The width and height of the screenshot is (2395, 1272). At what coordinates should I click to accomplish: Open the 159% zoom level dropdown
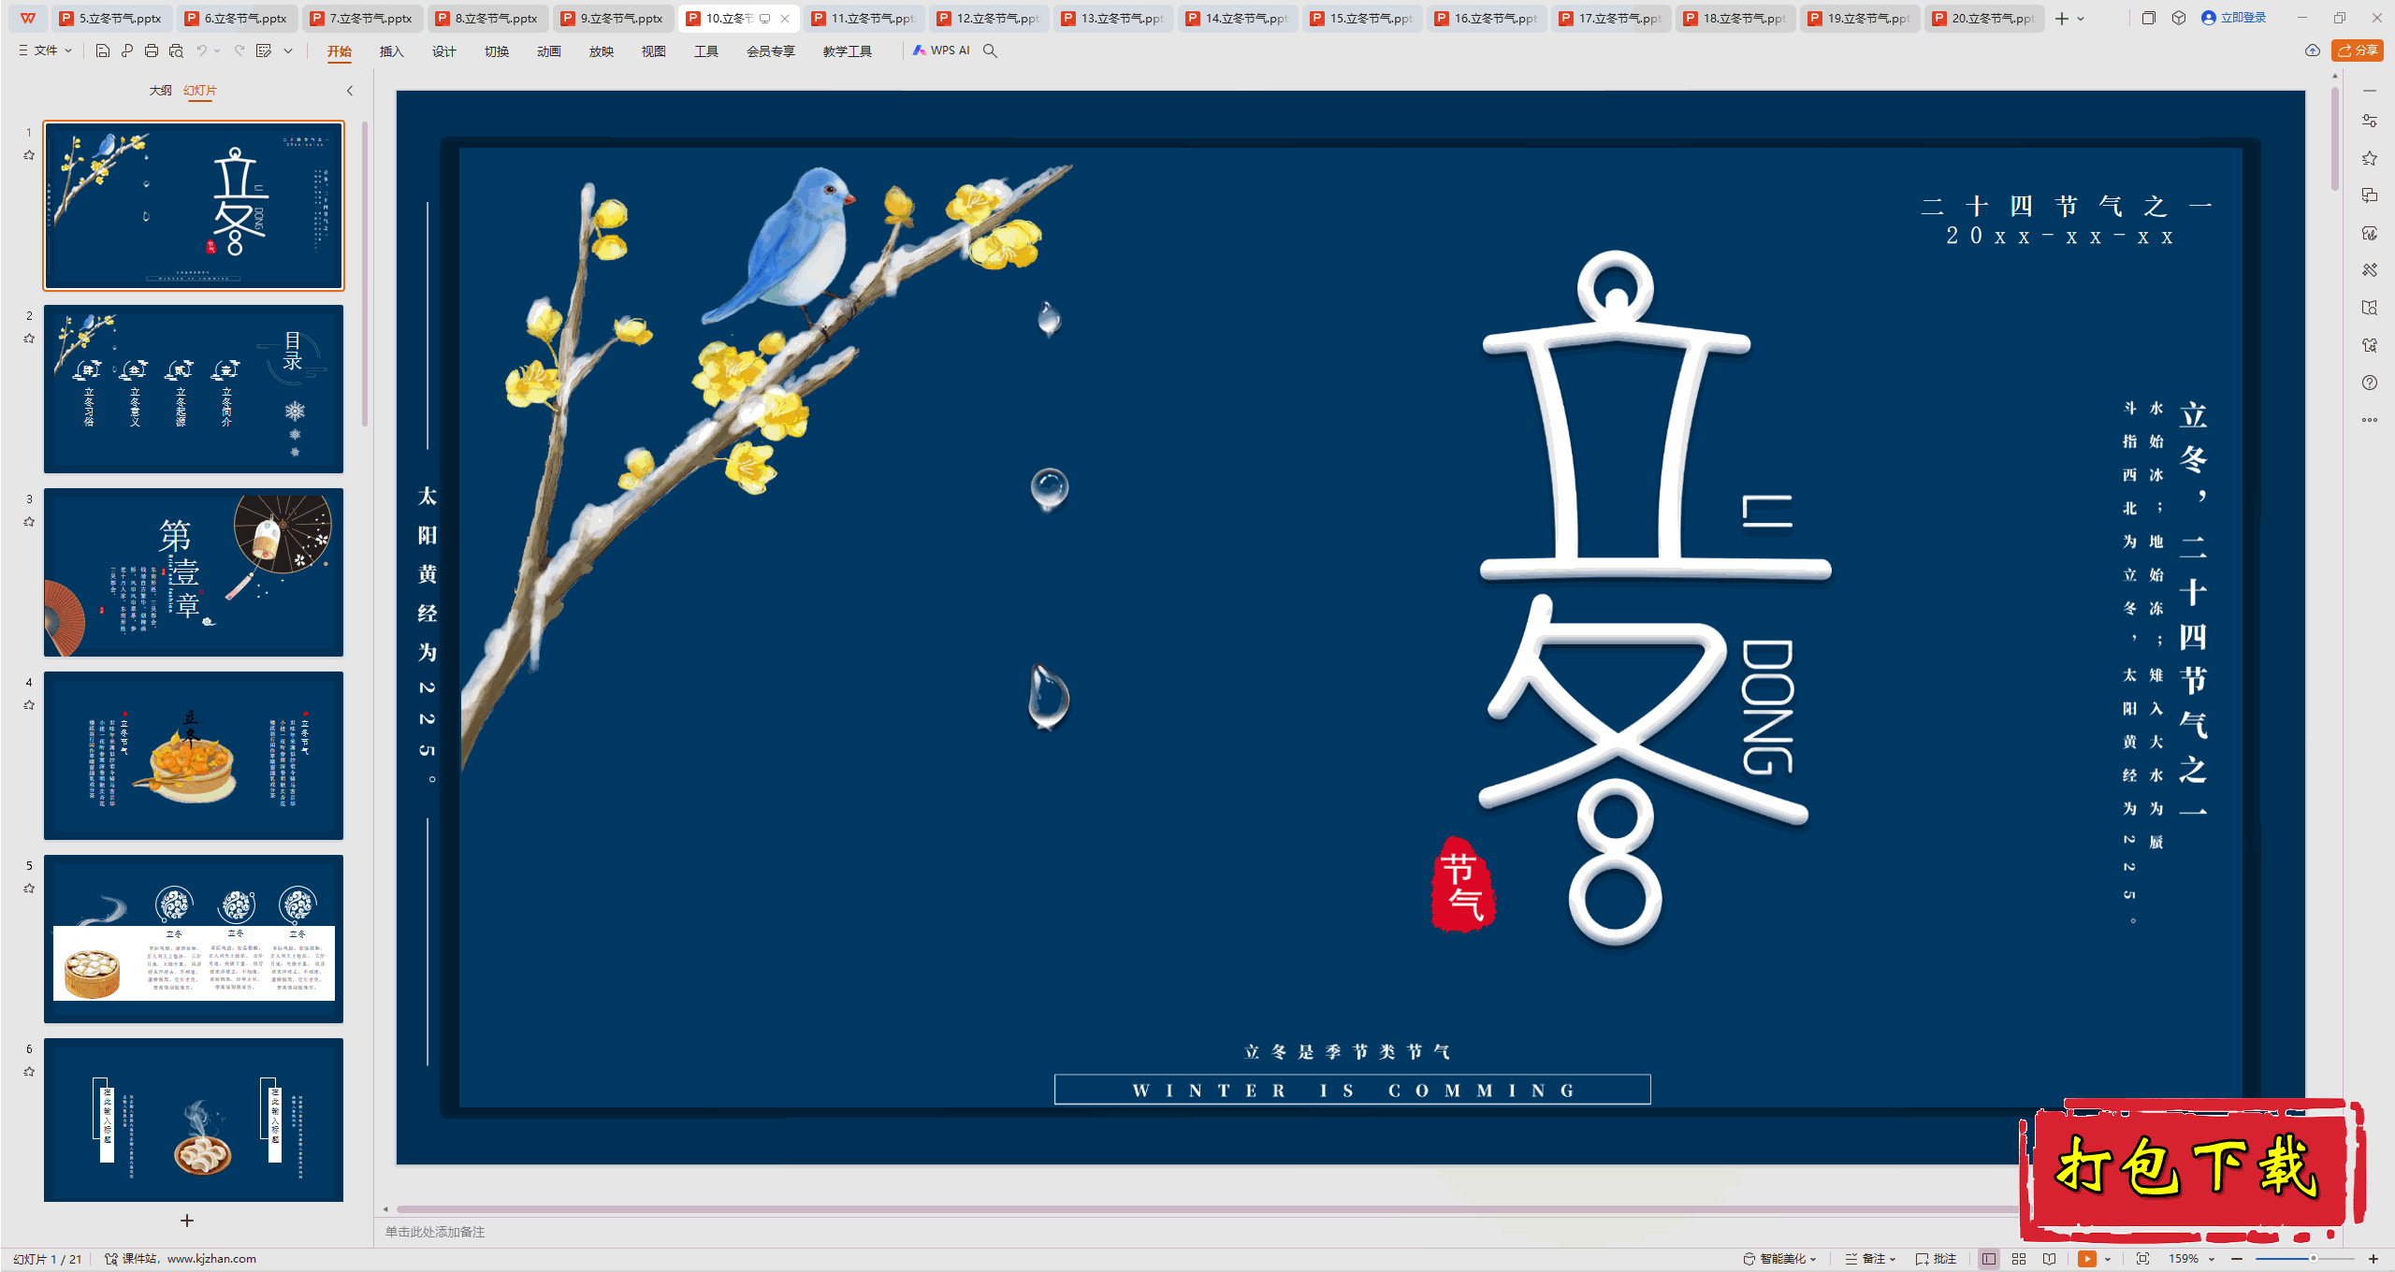click(x=2191, y=1259)
